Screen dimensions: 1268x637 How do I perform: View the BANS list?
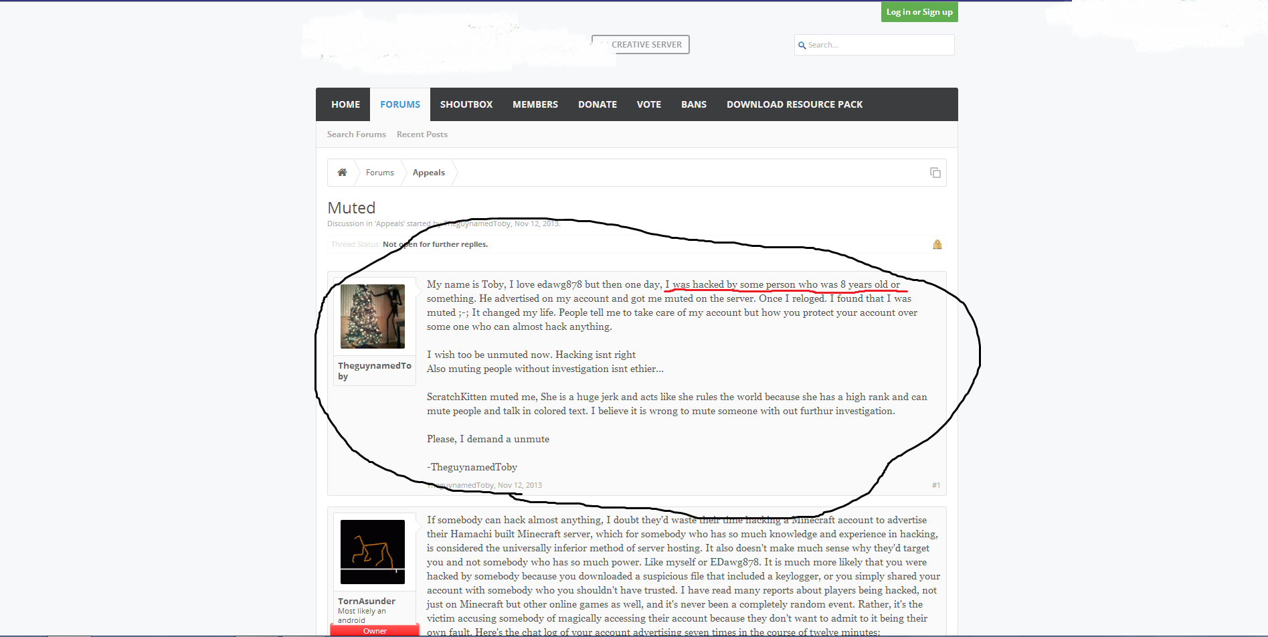(694, 104)
